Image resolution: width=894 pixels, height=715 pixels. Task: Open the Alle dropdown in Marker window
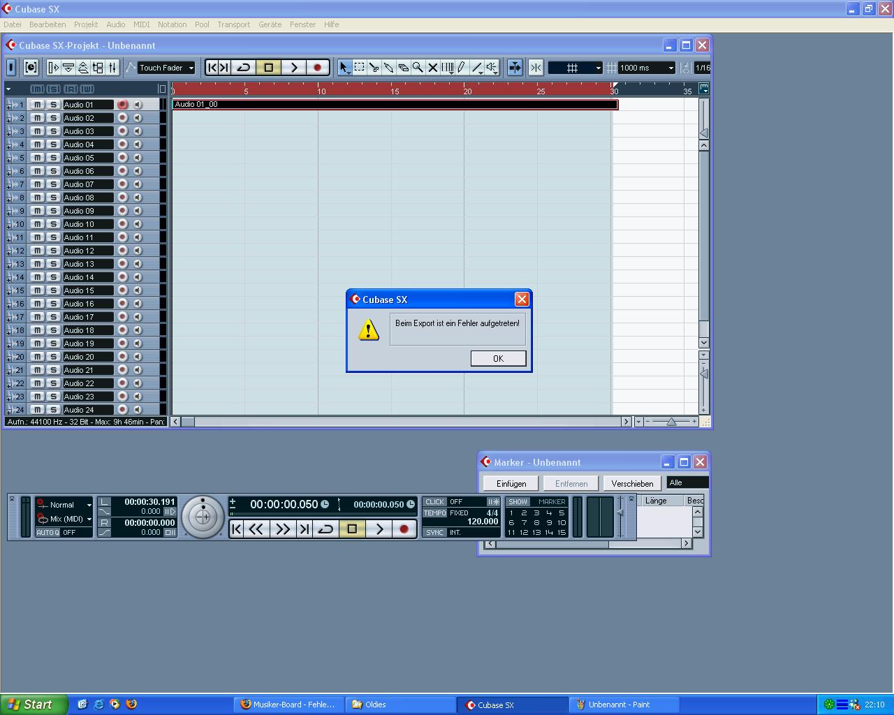click(687, 482)
